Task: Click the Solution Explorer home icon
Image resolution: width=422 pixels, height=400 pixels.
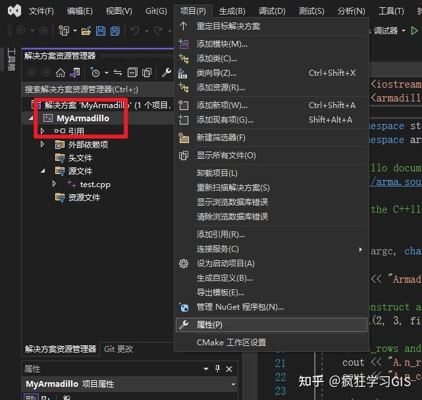Action: (x=61, y=72)
